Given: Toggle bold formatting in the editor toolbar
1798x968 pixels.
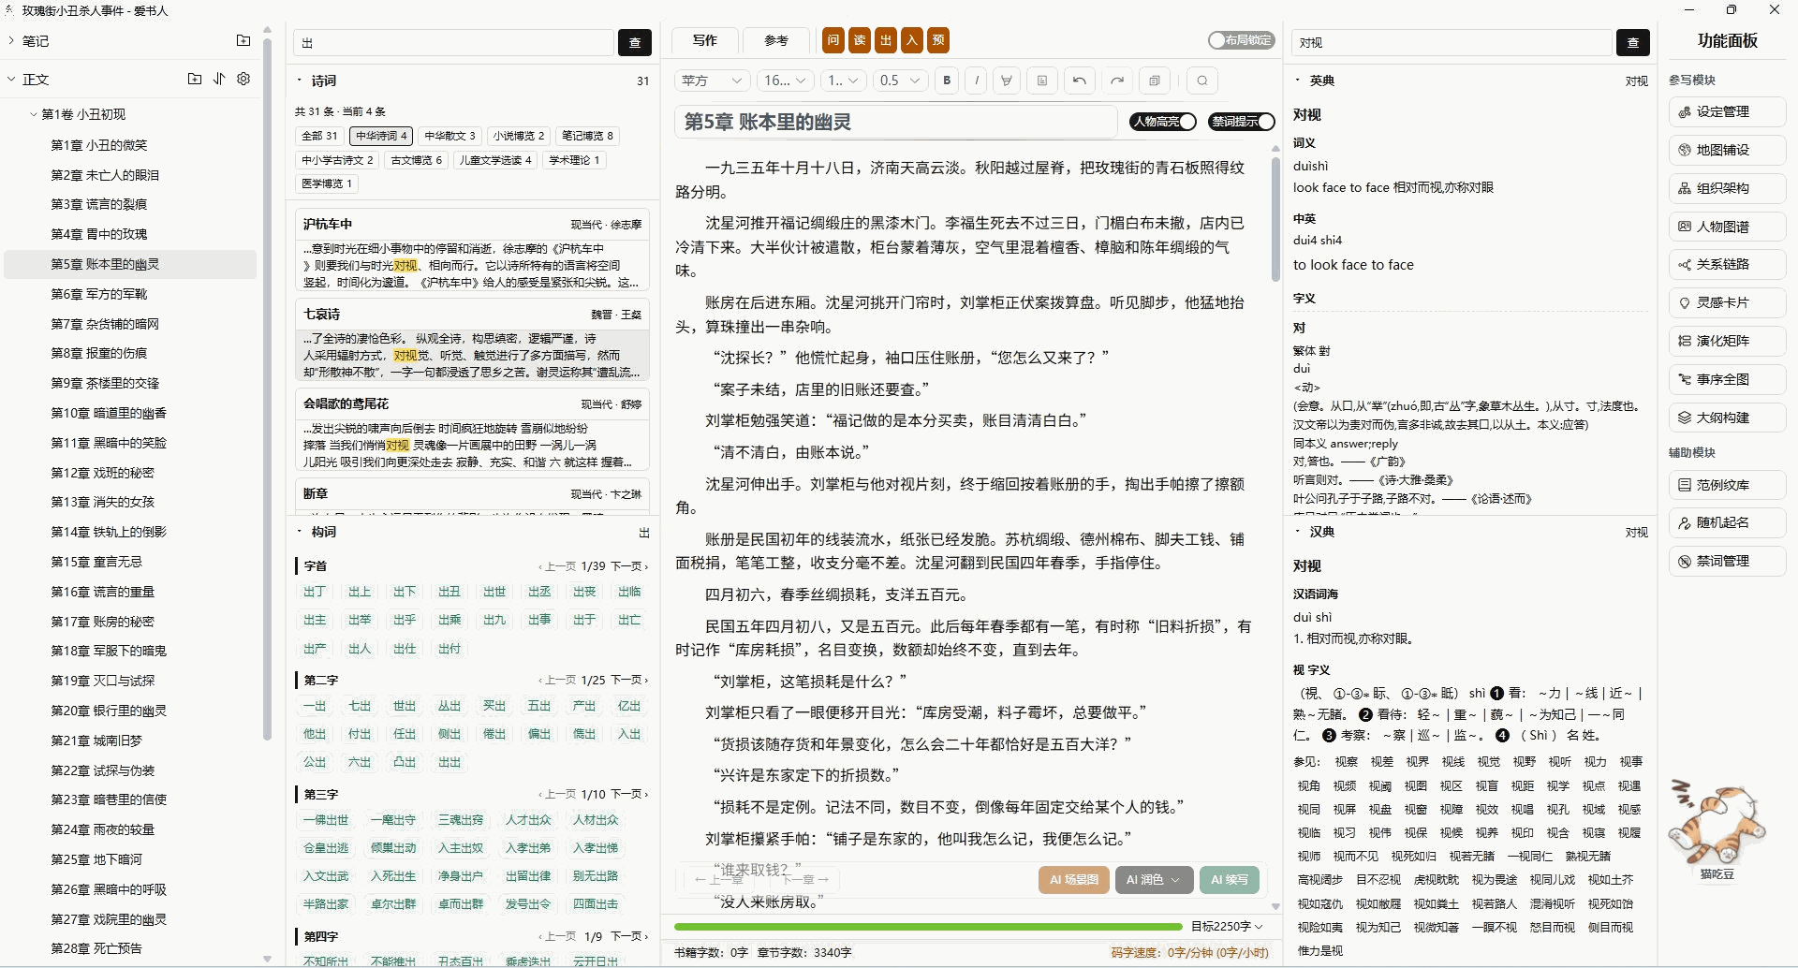Looking at the screenshot, I should [x=947, y=81].
